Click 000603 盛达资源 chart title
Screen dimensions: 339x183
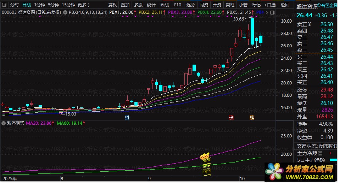click(31, 12)
